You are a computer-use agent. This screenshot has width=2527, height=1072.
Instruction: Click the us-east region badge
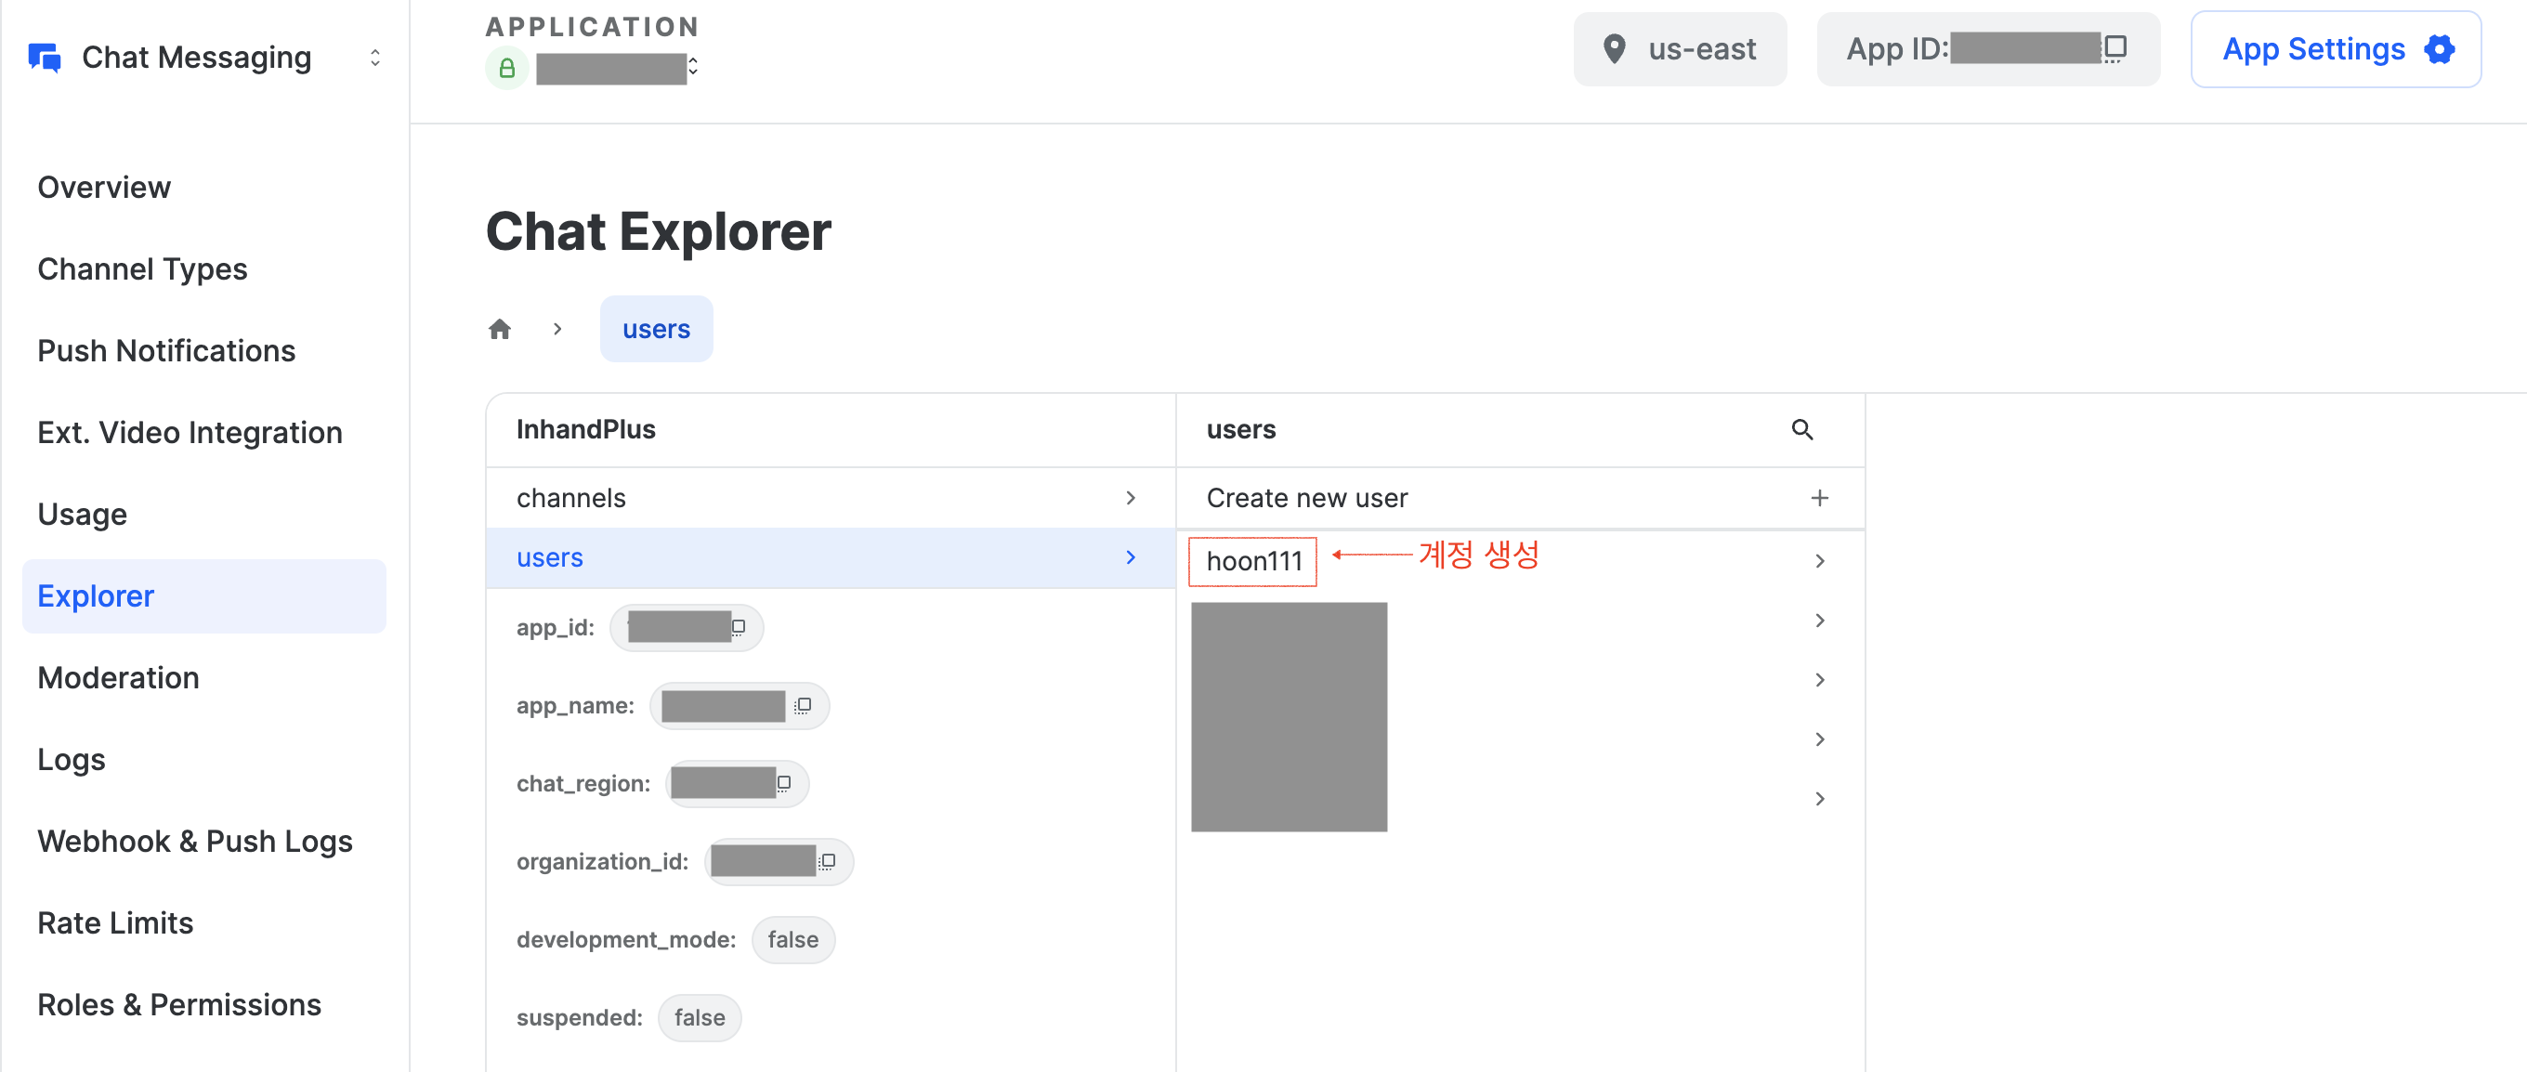coord(1680,49)
